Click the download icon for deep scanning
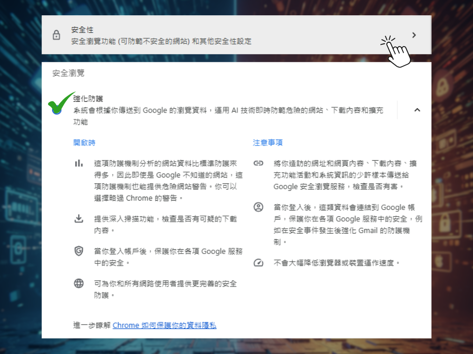The width and height of the screenshot is (473, 354). (x=79, y=219)
